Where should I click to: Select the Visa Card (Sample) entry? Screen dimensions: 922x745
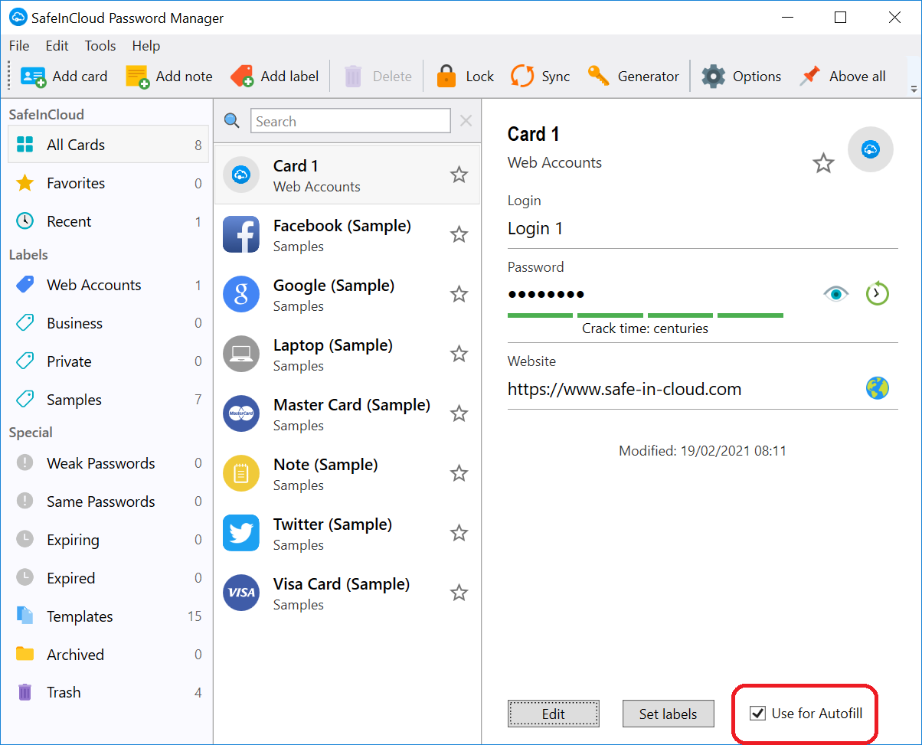[x=347, y=593]
